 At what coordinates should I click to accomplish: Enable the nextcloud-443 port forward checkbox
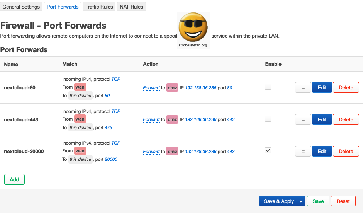click(x=268, y=119)
